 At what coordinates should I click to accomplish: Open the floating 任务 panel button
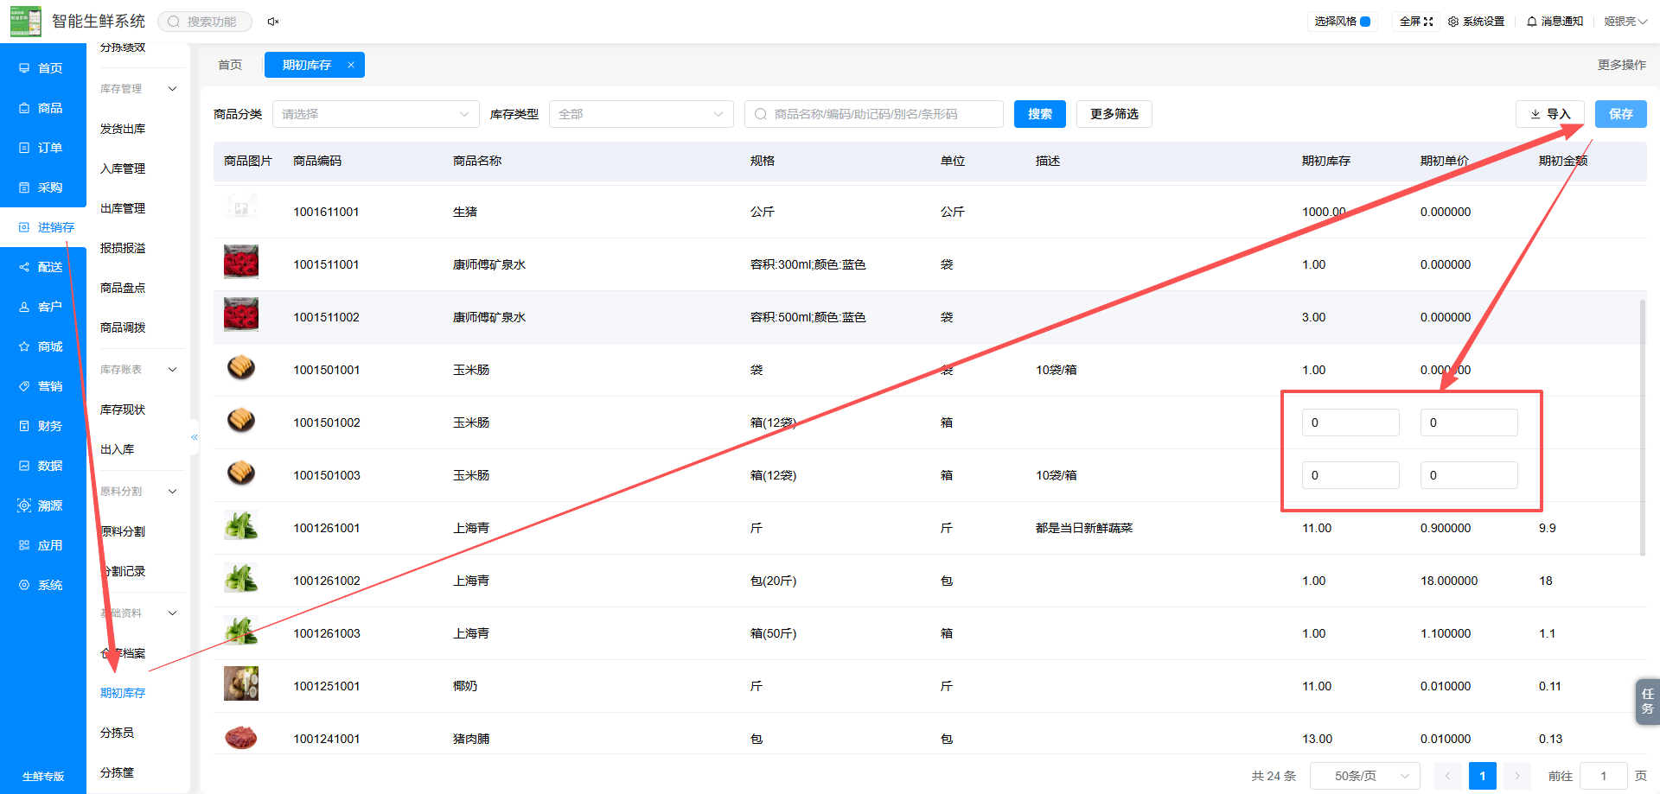1647,702
